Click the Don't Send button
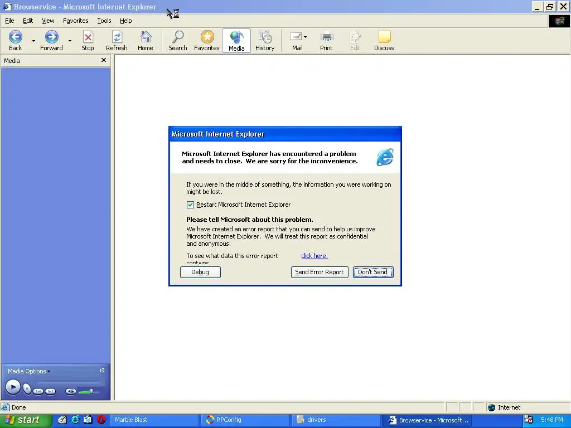 pyautogui.click(x=373, y=272)
